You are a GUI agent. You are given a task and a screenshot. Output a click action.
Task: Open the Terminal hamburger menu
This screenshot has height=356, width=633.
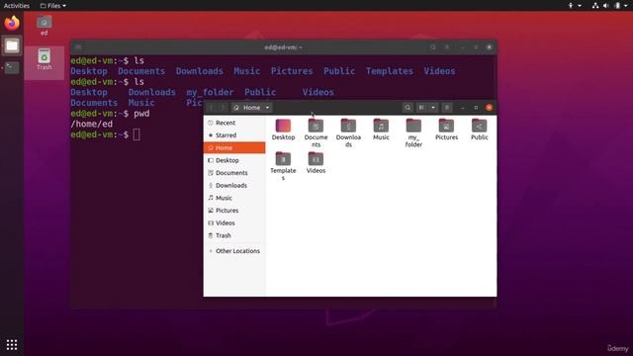tap(447, 47)
